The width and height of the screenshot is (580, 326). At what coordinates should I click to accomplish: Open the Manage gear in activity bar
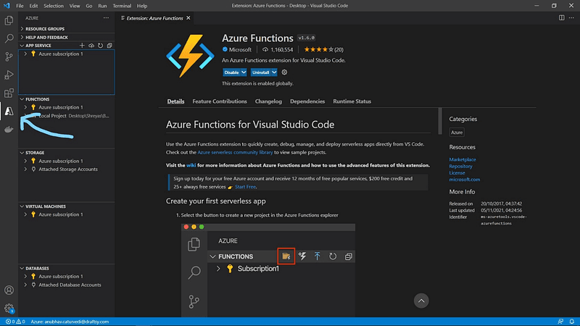coord(9,308)
